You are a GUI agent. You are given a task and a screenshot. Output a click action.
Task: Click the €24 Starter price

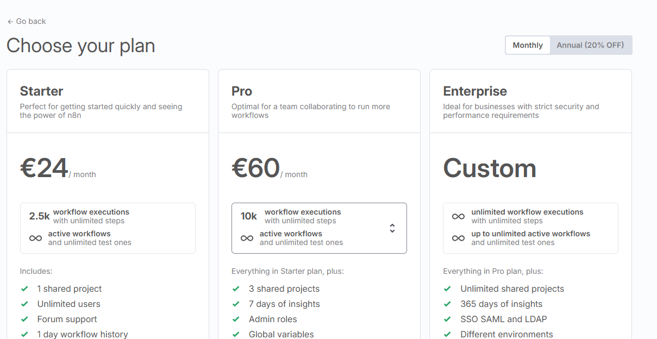[44, 168]
